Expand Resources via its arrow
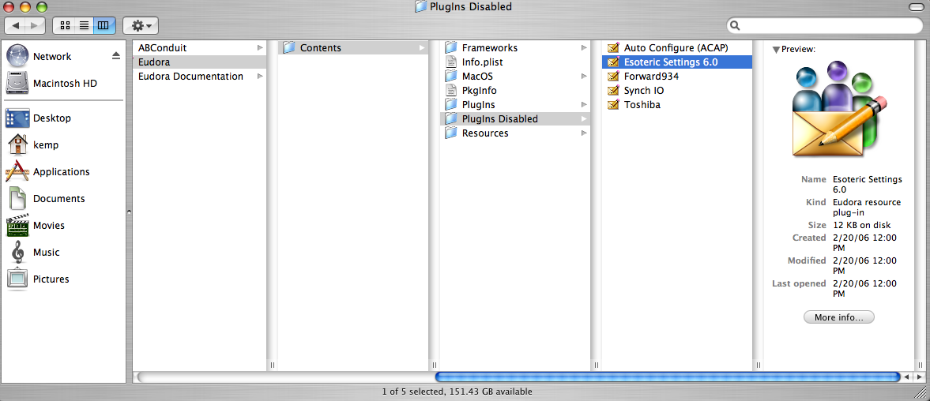Image resolution: width=930 pixels, height=401 pixels. point(584,133)
